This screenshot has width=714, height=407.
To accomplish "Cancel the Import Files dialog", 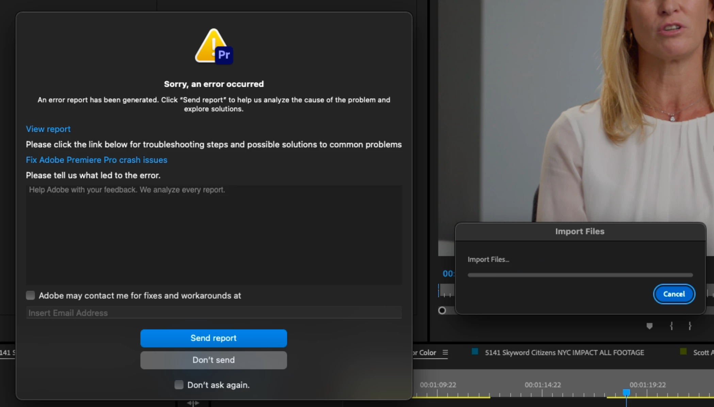I will [x=674, y=294].
